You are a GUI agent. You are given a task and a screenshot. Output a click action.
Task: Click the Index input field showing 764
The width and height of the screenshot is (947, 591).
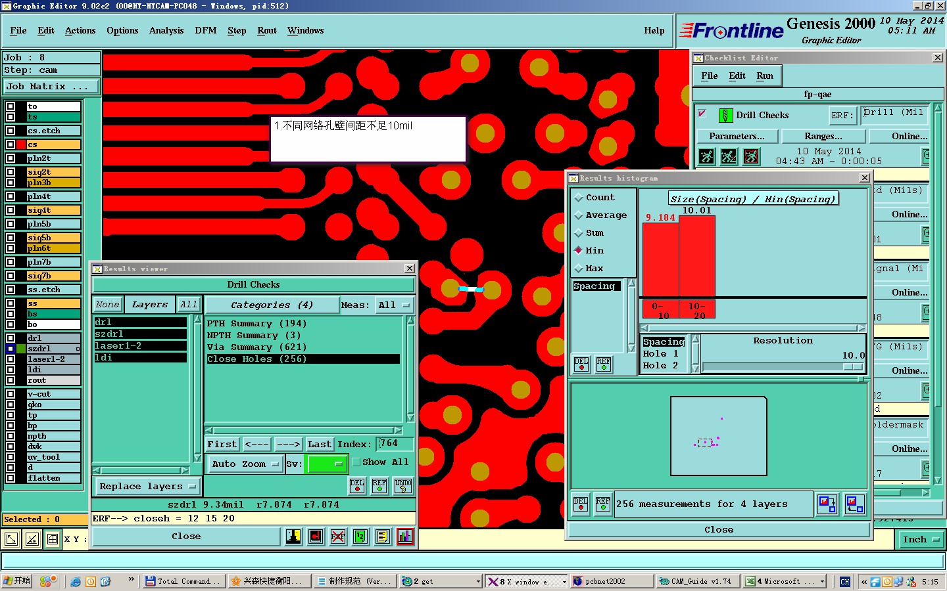tap(395, 444)
